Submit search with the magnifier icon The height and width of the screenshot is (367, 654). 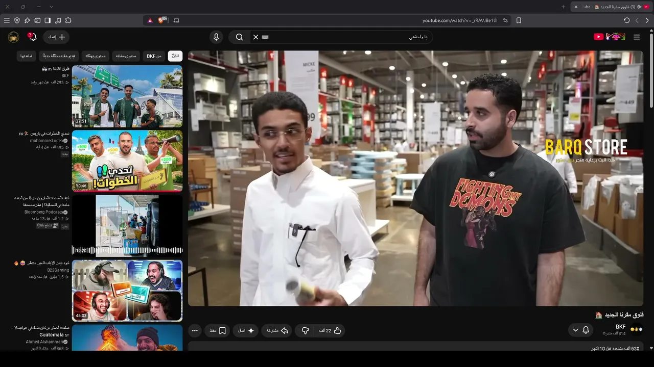pyautogui.click(x=239, y=37)
